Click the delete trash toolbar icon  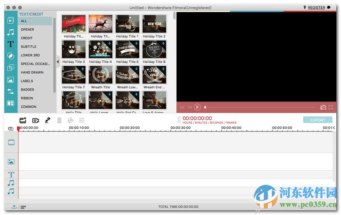click(59, 120)
